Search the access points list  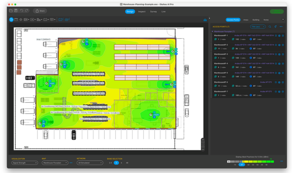pyautogui.click(x=270, y=27)
